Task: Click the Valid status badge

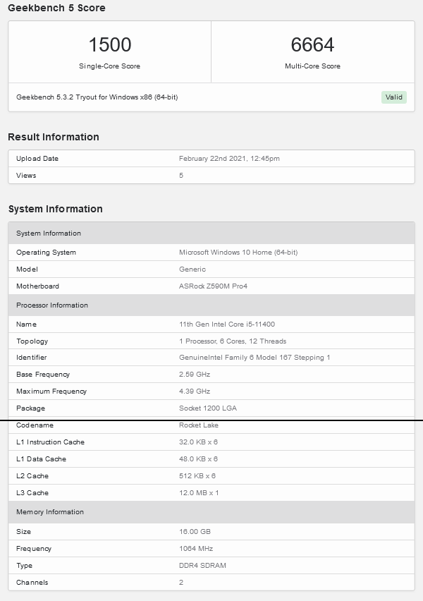Action: pos(393,97)
